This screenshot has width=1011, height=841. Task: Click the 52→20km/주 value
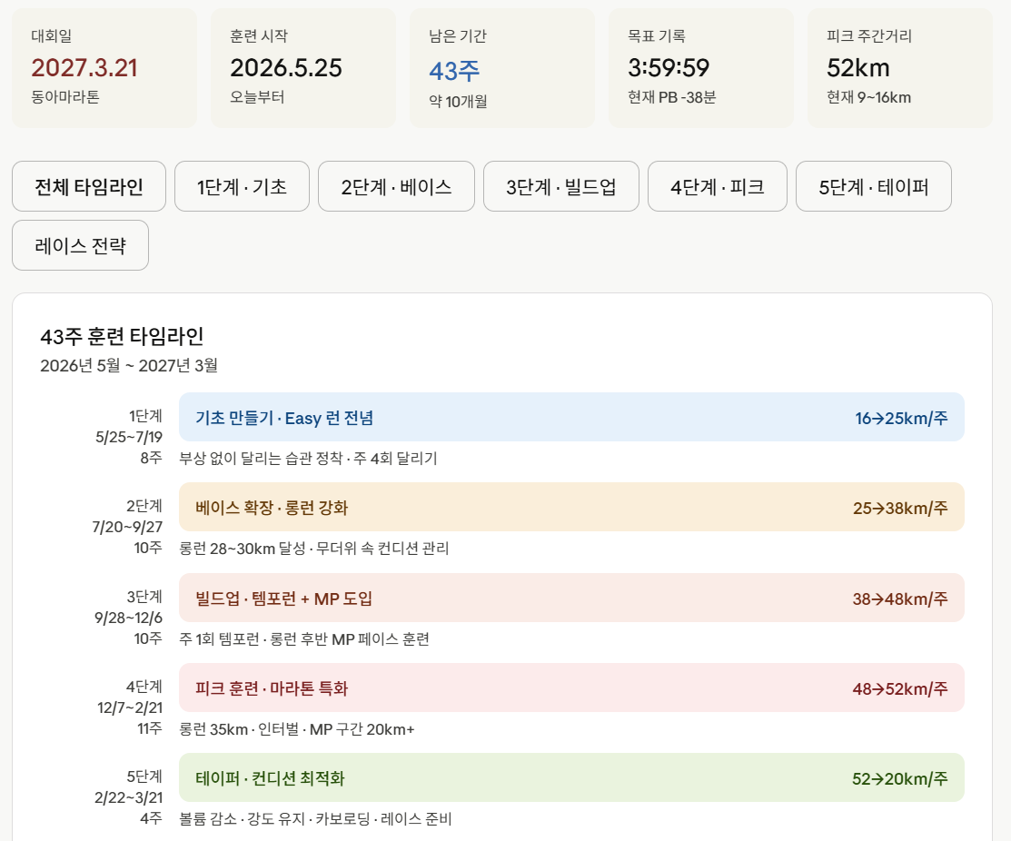pyautogui.click(x=900, y=778)
